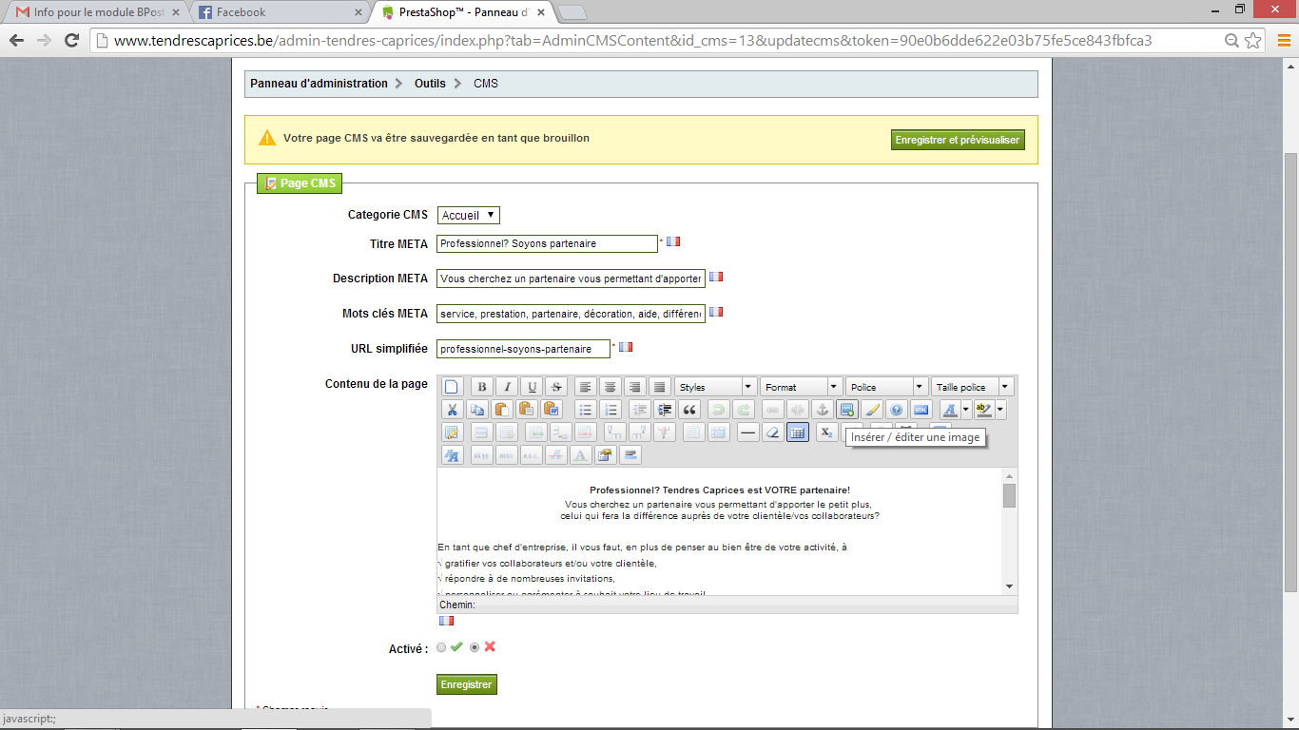Justify the text fully
Viewport: 1299px width, 730px height.
[660, 387]
